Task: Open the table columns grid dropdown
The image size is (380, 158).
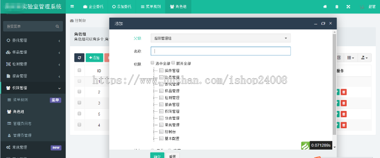Action: (x=350, y=58)
